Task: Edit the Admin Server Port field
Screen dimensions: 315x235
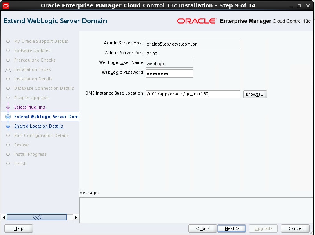Action: tap(169, 54)
